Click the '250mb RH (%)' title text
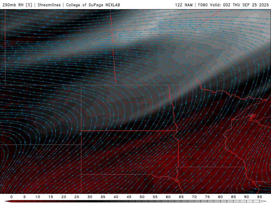Screen dimensions: 271x203 tap(17, 5)
